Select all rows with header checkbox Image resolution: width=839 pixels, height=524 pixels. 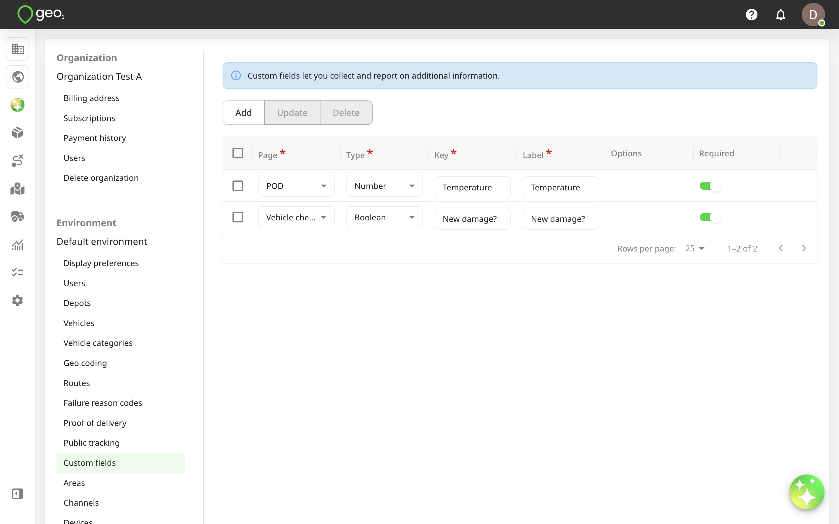(238, 153)
